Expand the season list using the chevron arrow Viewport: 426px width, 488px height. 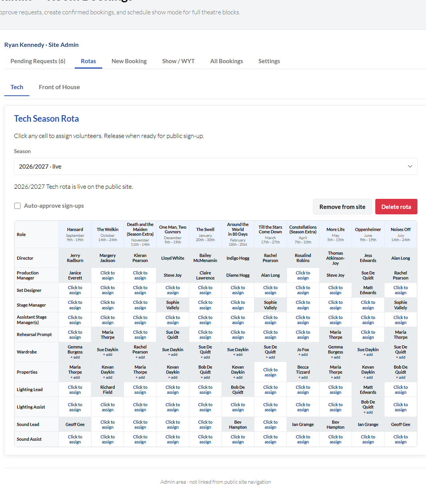coord(410,166)
